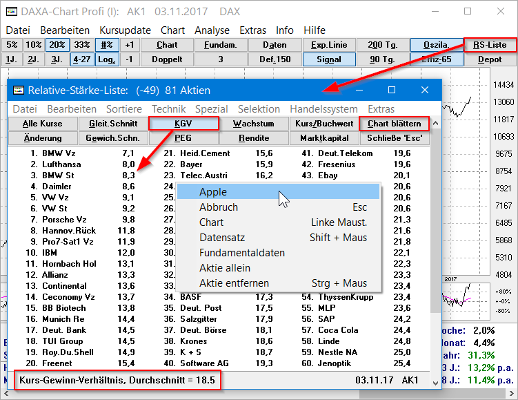Click Abbruch in the context menu

(219, 207)
